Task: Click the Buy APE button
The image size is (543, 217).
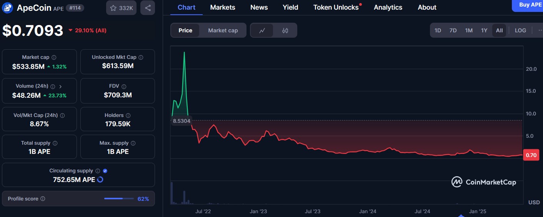Action: [528, 5]
